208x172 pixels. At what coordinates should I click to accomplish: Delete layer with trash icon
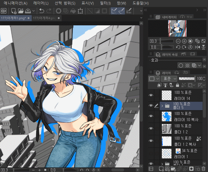[x=203, y=169]
